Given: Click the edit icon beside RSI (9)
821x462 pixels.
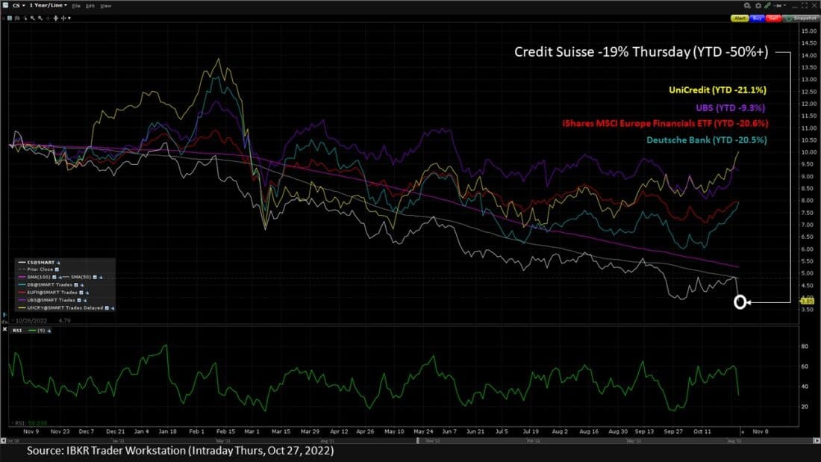Looking at the screenshot, I should tap(49, 331).
